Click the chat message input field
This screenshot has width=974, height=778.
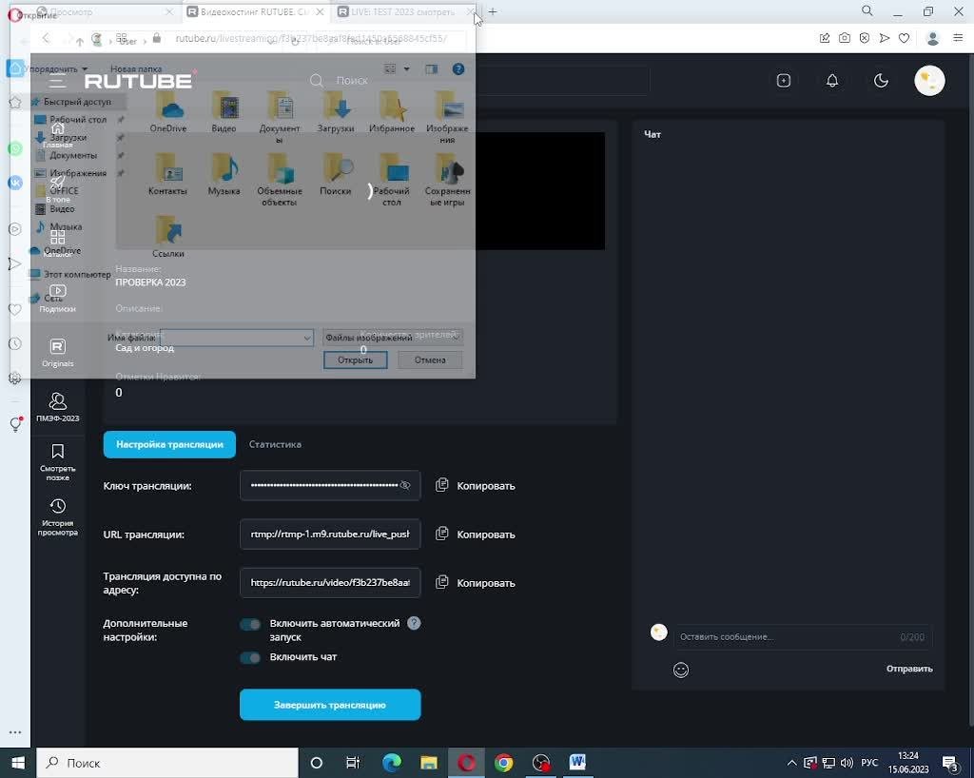tap(803, 637)
